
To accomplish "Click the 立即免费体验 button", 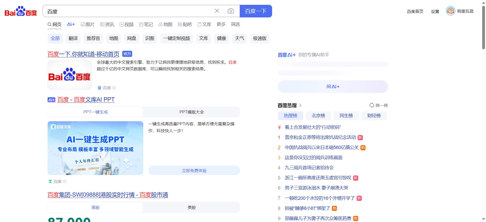I will pos(194,170).
